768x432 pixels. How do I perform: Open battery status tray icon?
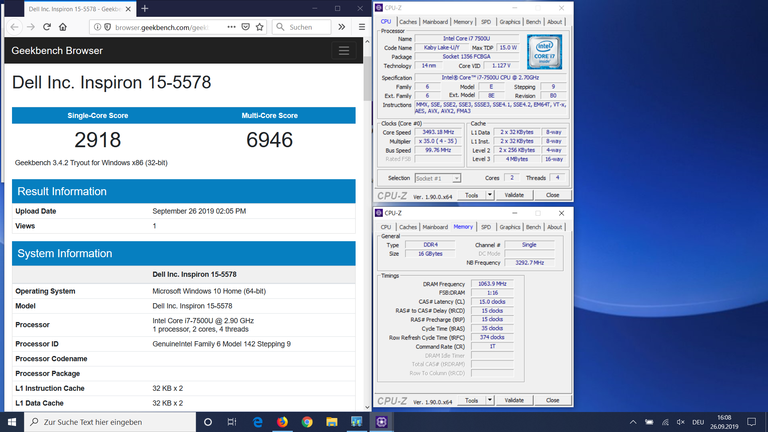coord(649,422)
